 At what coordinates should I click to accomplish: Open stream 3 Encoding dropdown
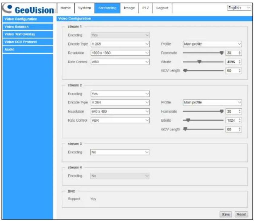pyautogui.click(x=120, y=152)
